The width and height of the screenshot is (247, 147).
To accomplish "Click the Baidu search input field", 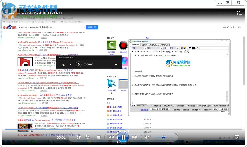I will click(x=51, y=27).
